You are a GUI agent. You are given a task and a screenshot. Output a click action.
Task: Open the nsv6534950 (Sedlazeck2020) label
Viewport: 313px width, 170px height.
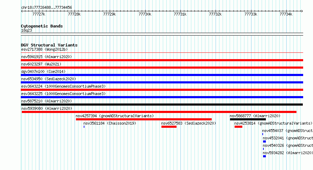point(49,79)
